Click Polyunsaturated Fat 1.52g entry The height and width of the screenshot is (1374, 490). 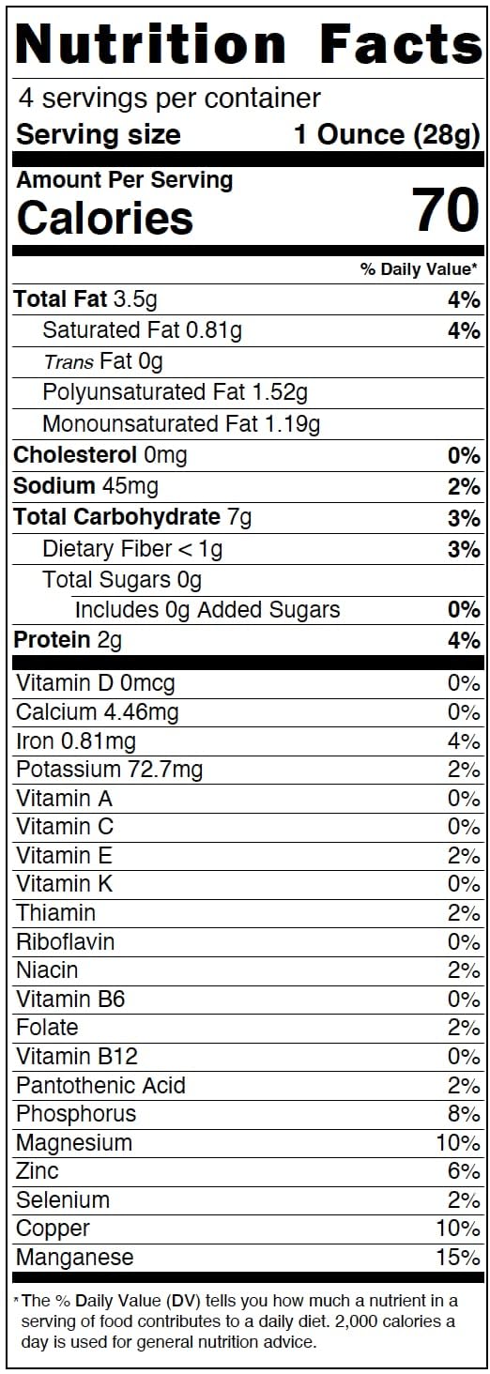(175, 392)
